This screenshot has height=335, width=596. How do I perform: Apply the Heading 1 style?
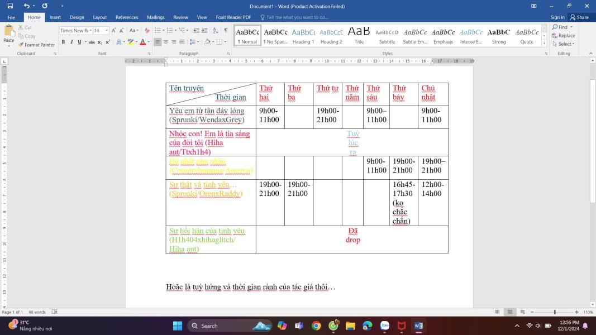[303, 36]
